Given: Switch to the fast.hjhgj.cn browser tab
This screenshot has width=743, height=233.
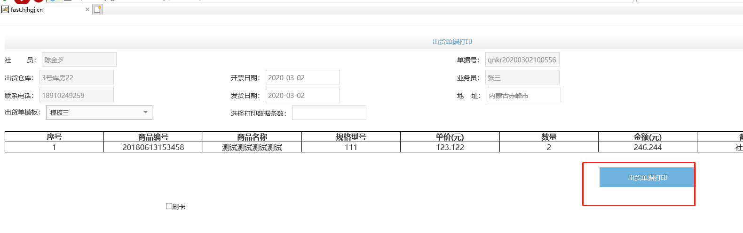Looking at the screenshot, I should [x=46, y=9].
